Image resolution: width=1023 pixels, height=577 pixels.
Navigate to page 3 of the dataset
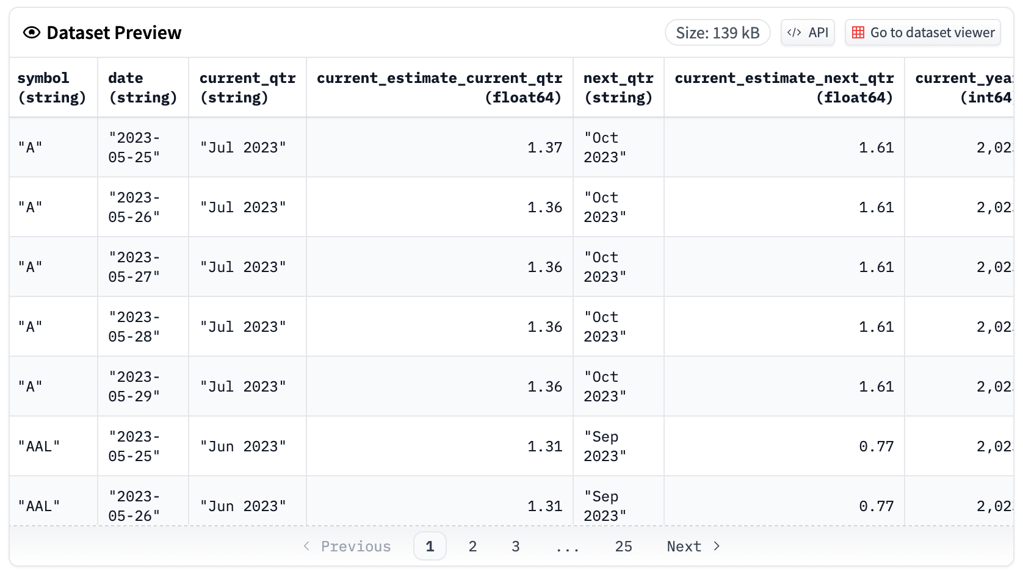click(515, 546)
